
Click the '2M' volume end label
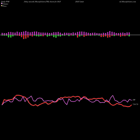click(x=134, y=100)
